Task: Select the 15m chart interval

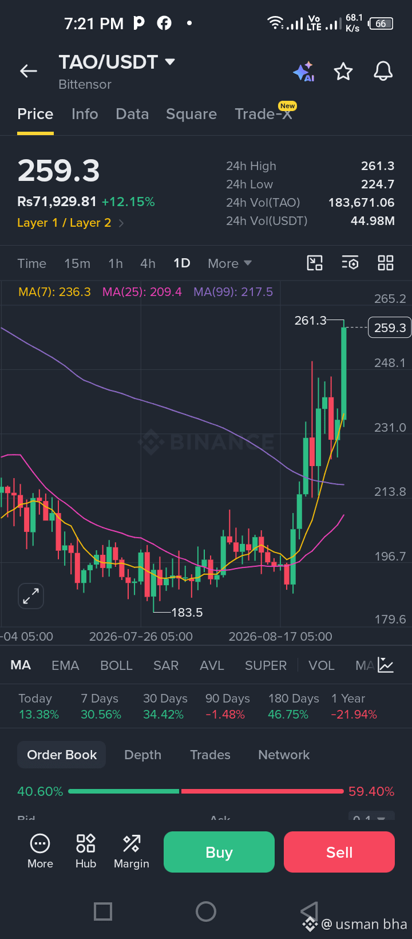Action: [x=77, y=263]
